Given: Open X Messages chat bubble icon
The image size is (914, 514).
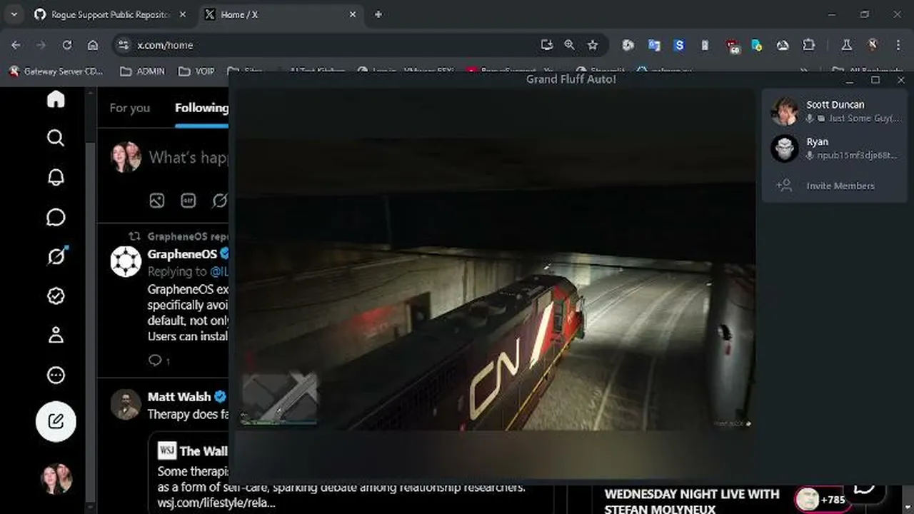Looking at the screenshot, I should 56,217.
